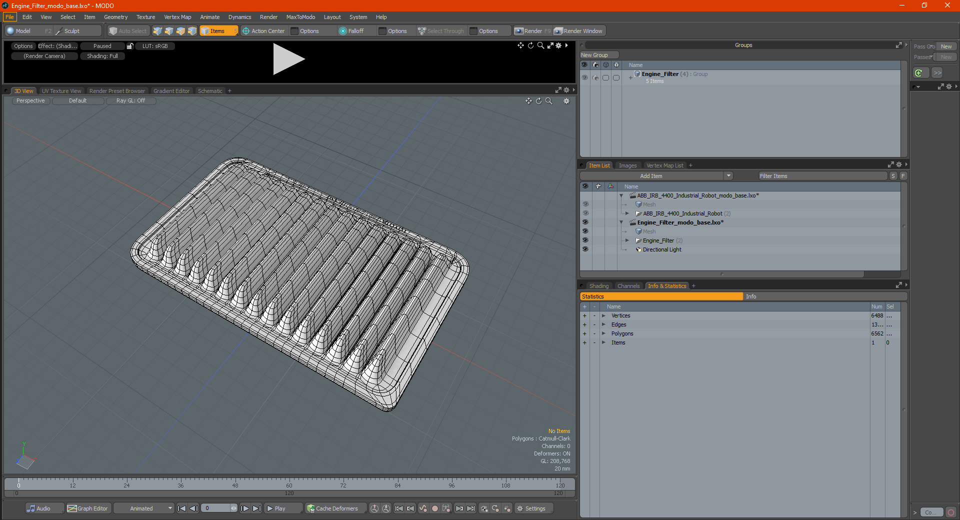Open Render Window from toolbar
Screen dimensions: 960x520
click(579, 31)
